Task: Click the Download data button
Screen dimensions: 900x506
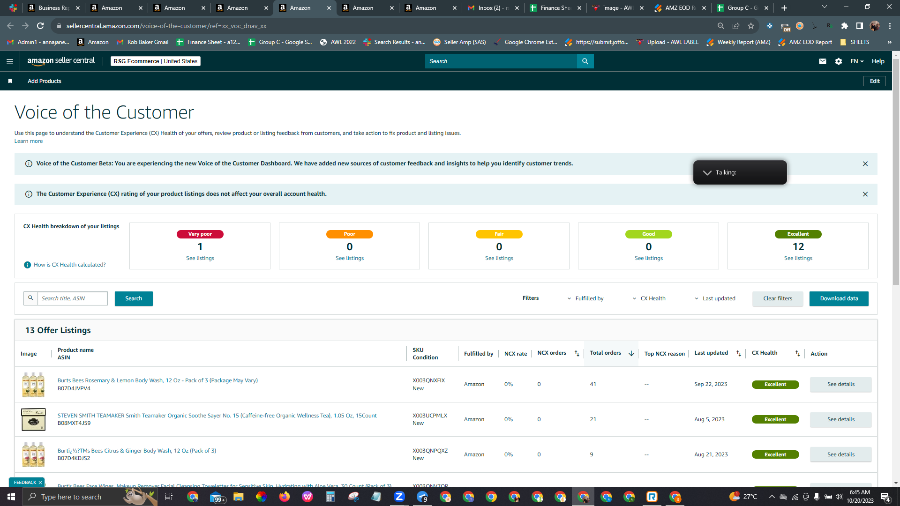Action: 839,299
